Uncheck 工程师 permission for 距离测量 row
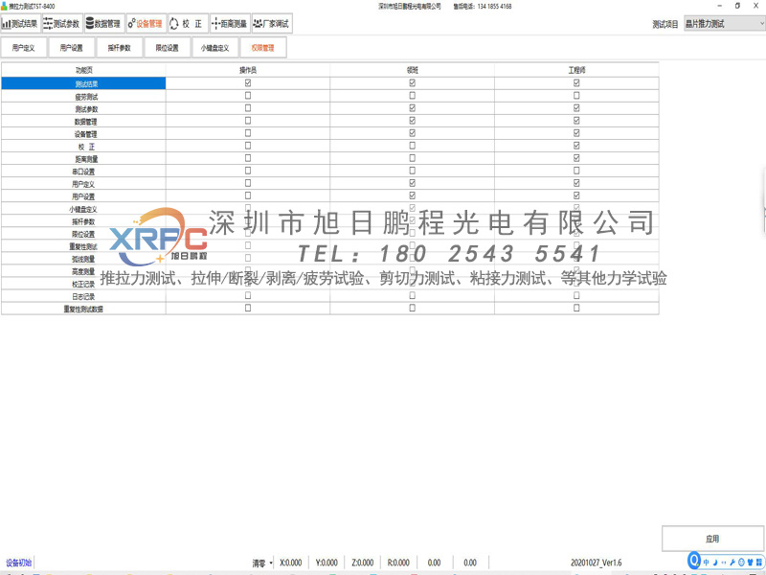Screen dimensions: 766x575 click(x=576, y=158)
